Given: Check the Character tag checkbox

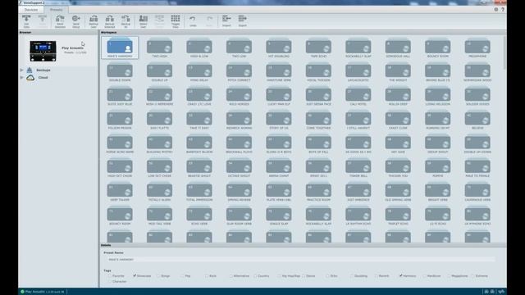Looking at the screenshot, I should tap(110, 282).
